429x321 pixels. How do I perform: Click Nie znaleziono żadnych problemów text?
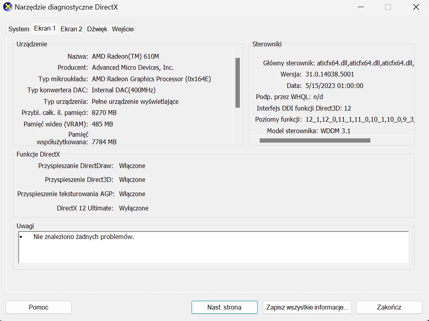[x=84, y=237]
